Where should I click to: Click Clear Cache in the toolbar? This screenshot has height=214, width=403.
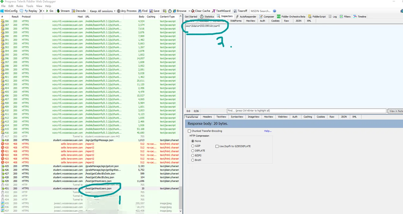[x=201, y=11]
